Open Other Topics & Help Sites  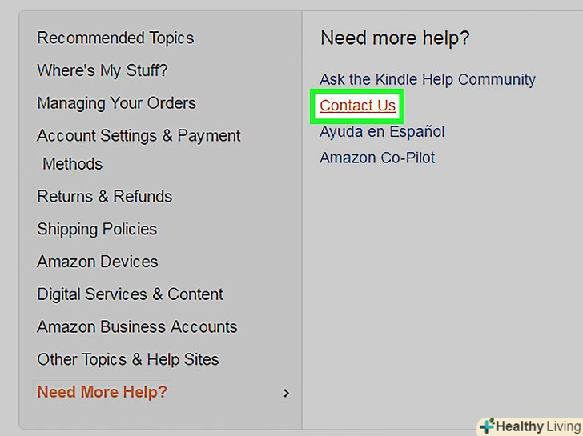pos(128,360)
